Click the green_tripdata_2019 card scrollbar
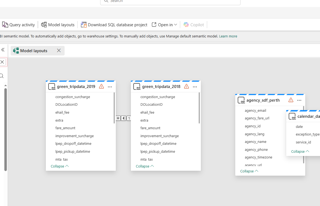The image size is (320, 206). pyautogui.click(x=114, y=108)
